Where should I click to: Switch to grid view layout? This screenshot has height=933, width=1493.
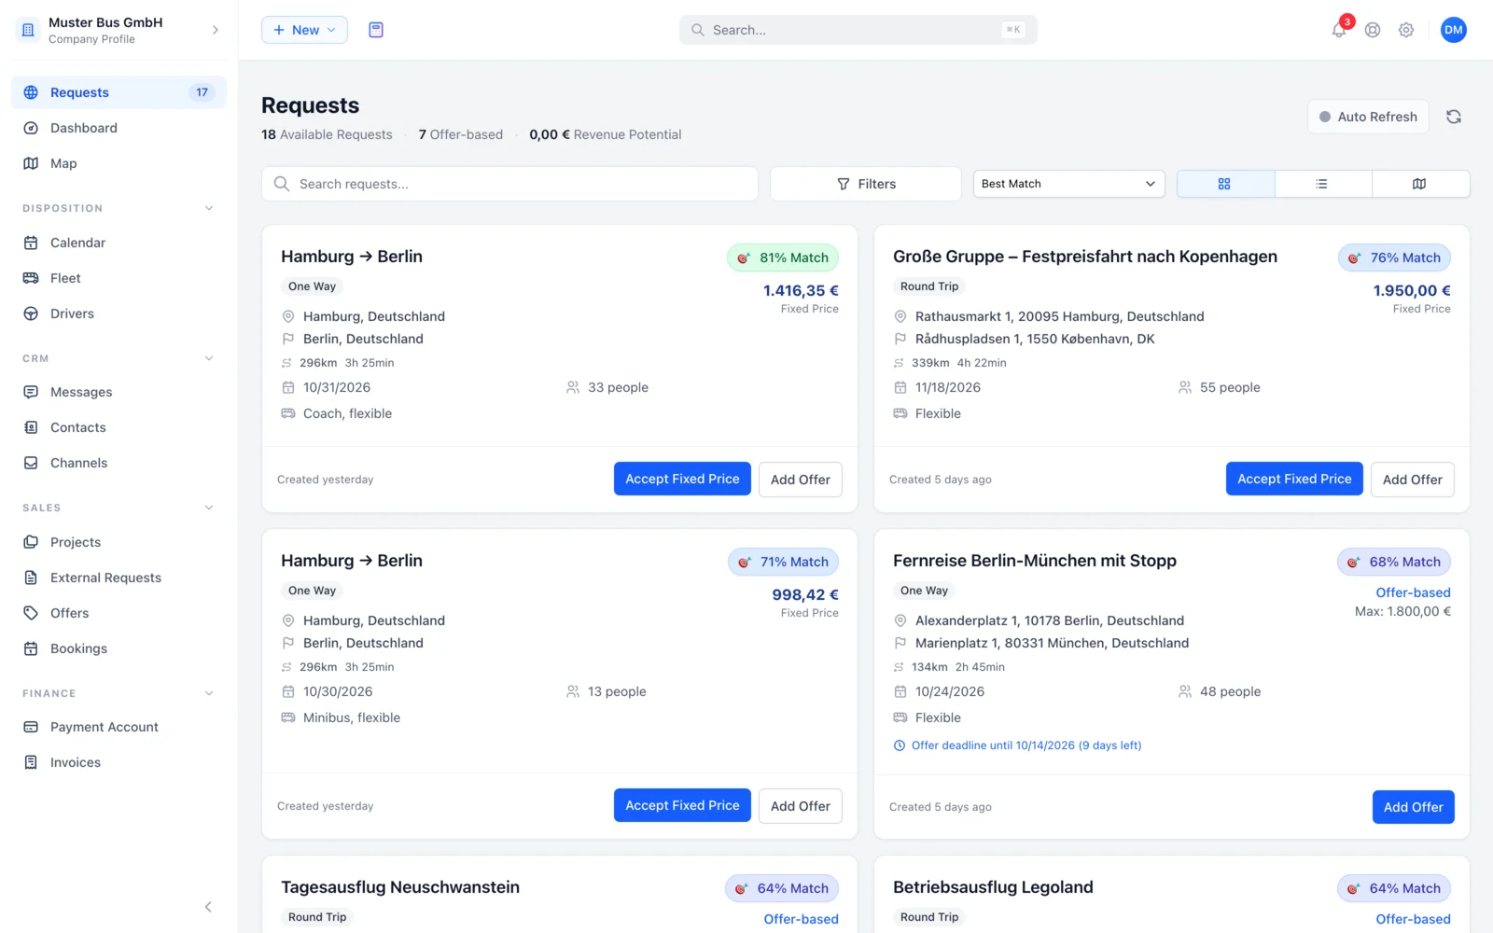[1225, 184]
